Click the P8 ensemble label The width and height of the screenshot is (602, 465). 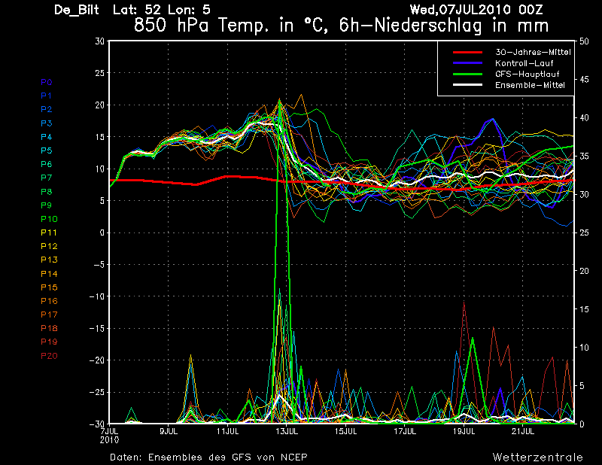pos(47,192)
